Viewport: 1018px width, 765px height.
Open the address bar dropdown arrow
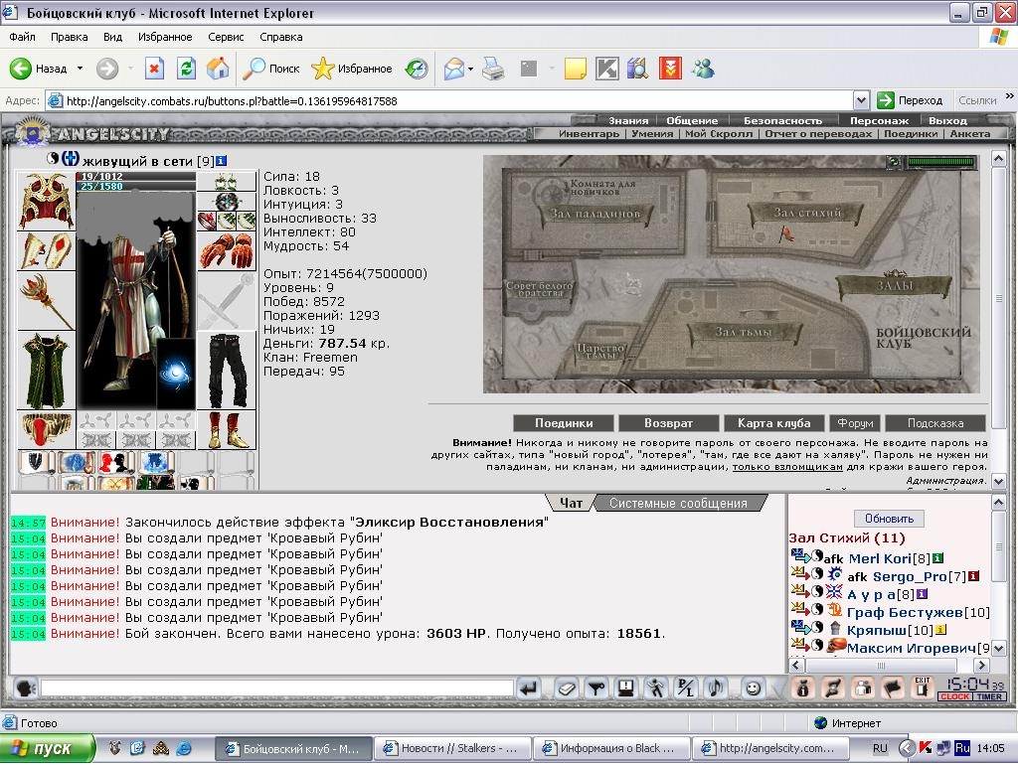pyautogui.click(x=861, y=100)
